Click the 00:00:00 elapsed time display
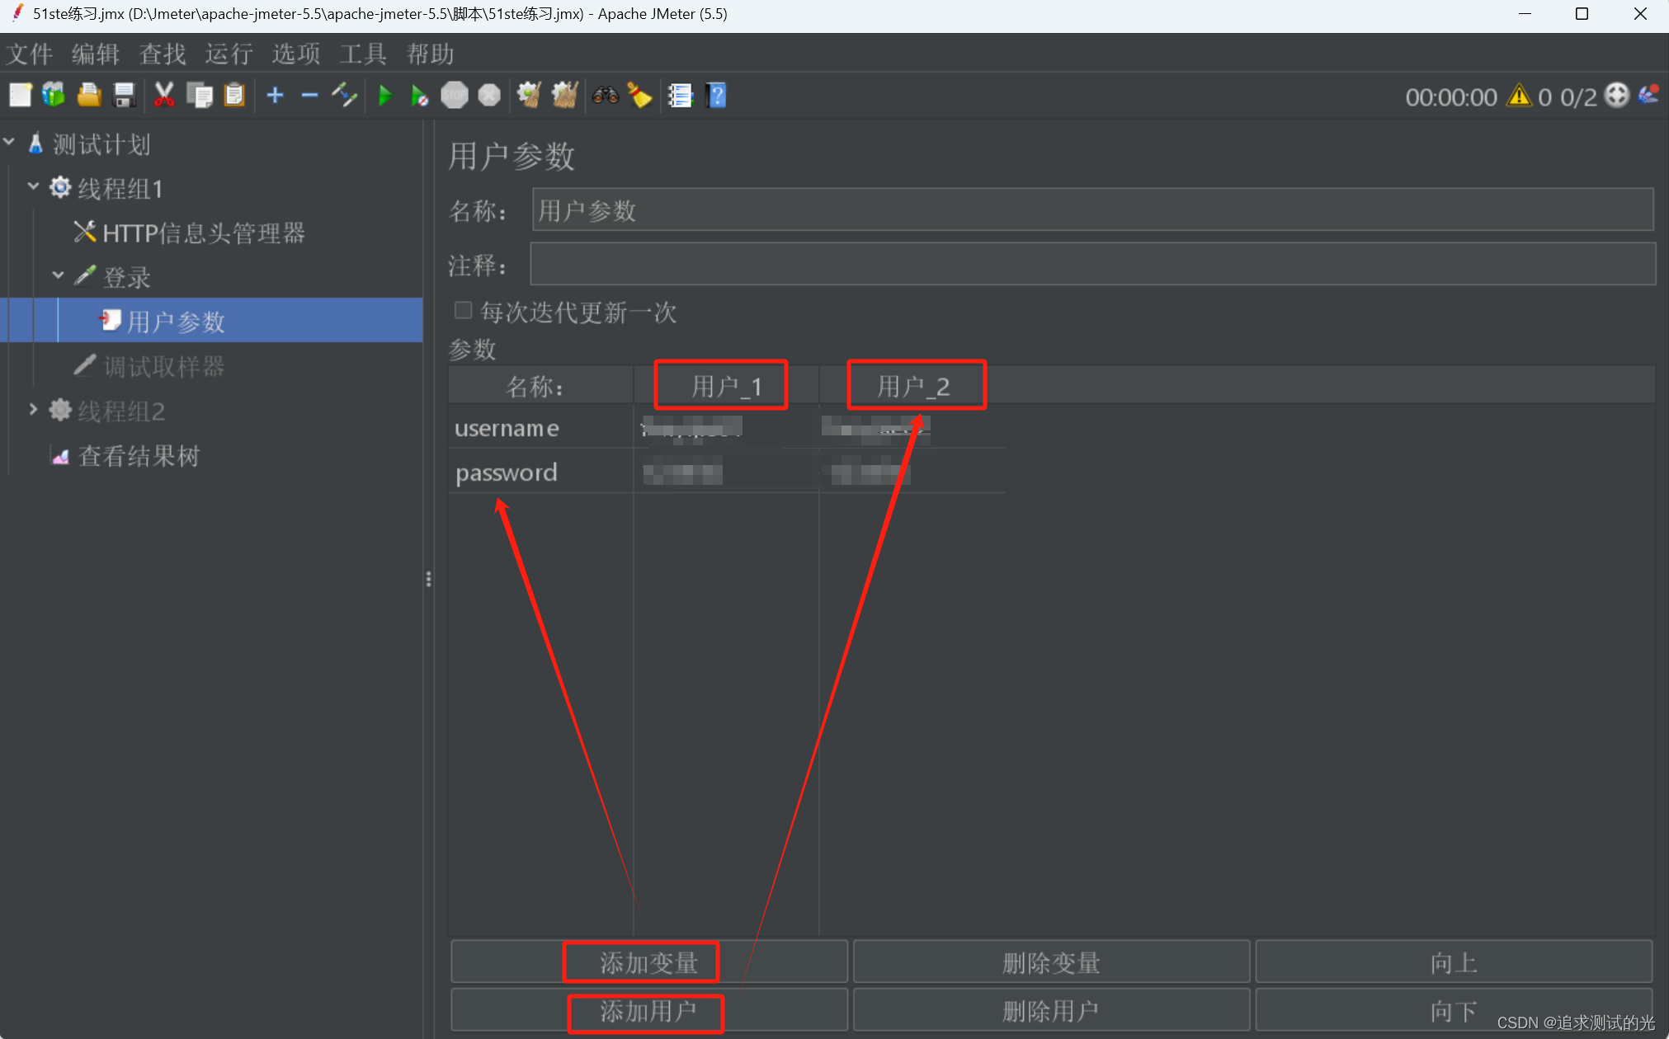The height and width of the screenshot is (1039, 1669). pos(1451,97)
